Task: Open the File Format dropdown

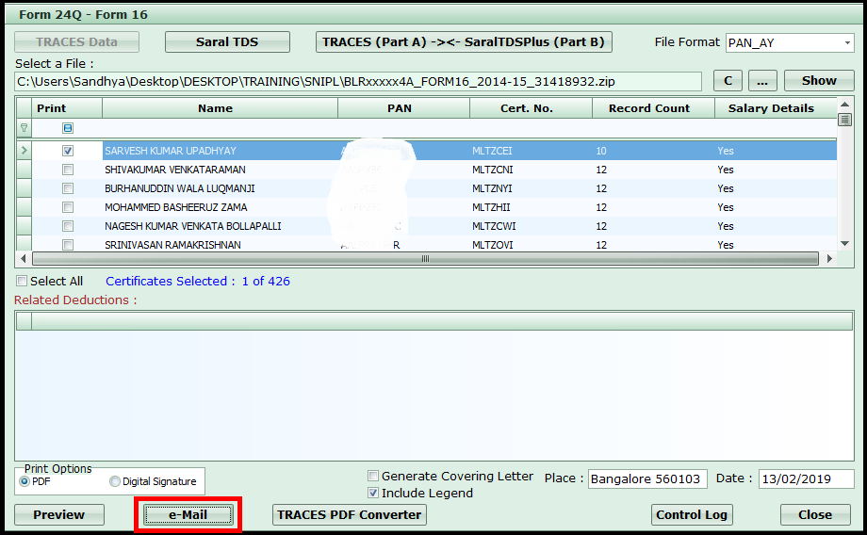Action: [847, 42]
